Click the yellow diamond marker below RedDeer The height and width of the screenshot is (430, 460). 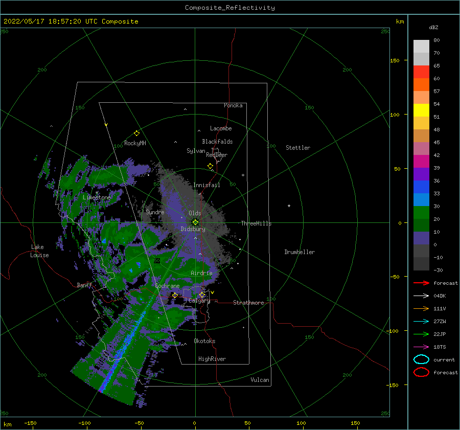click(x=210, y=166)
